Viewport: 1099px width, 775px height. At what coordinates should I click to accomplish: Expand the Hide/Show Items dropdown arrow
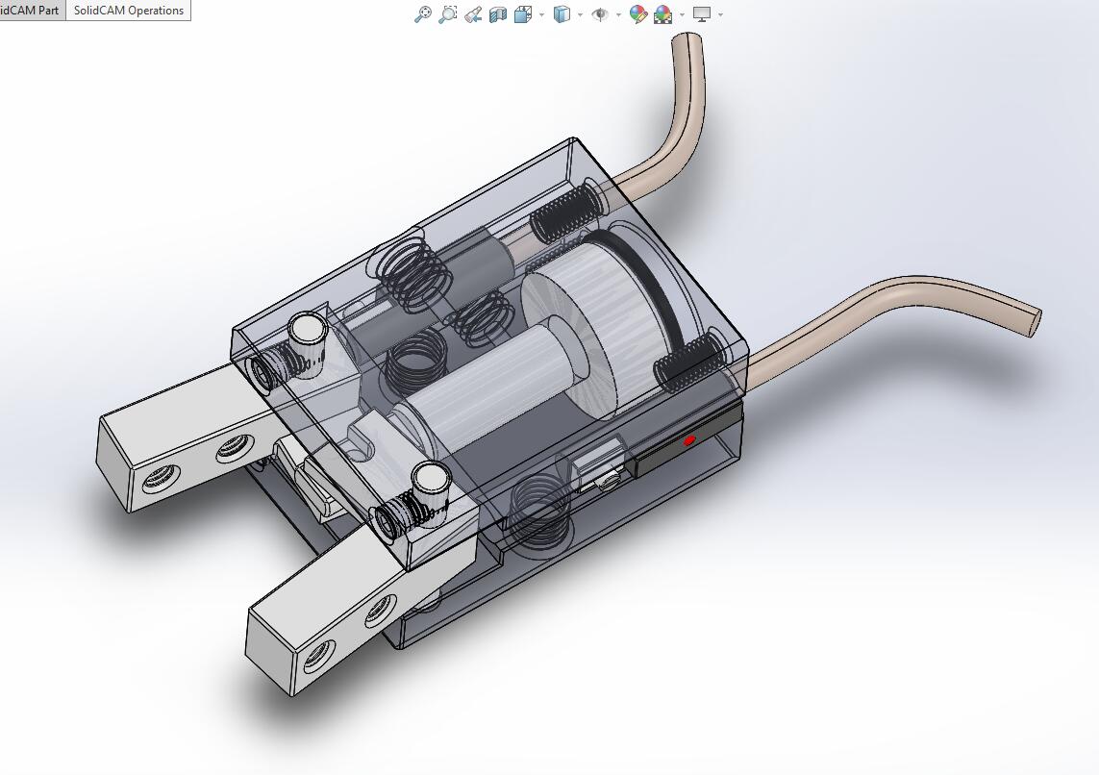[x=618, y=14]
